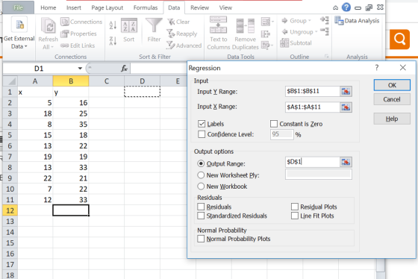Switch to Formulas tab
Image resolution: width=418 pixels, height=279 pixels.
(x=146, y=7)
